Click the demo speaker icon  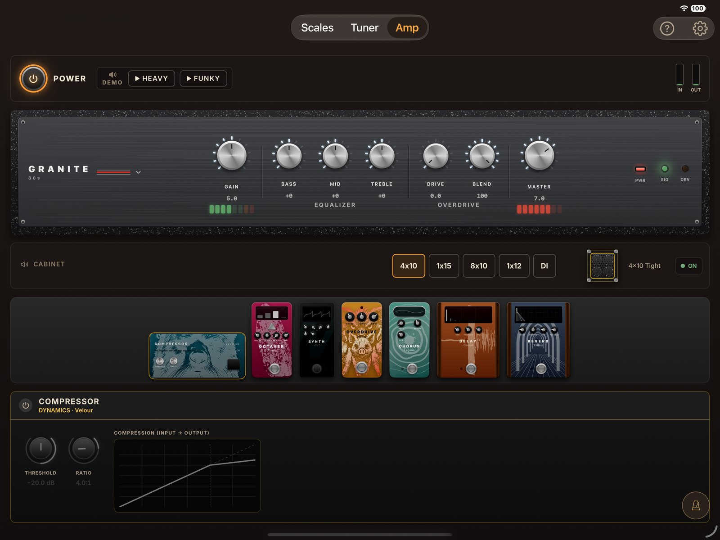click(112, 74)
